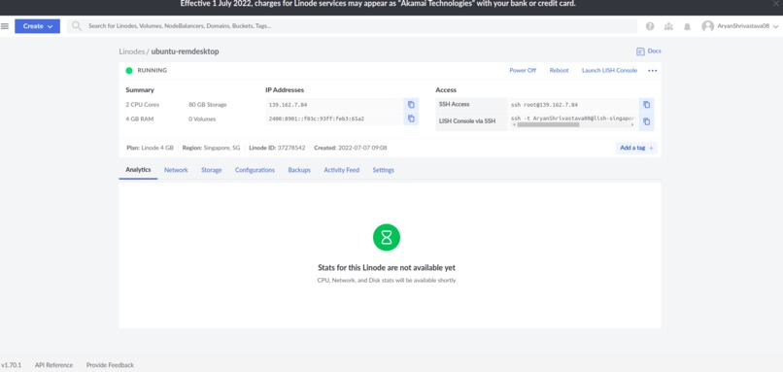Copy IPv4 address 139.162.7.84
This screenshot has height=372, width=783.
pos(411,104)
